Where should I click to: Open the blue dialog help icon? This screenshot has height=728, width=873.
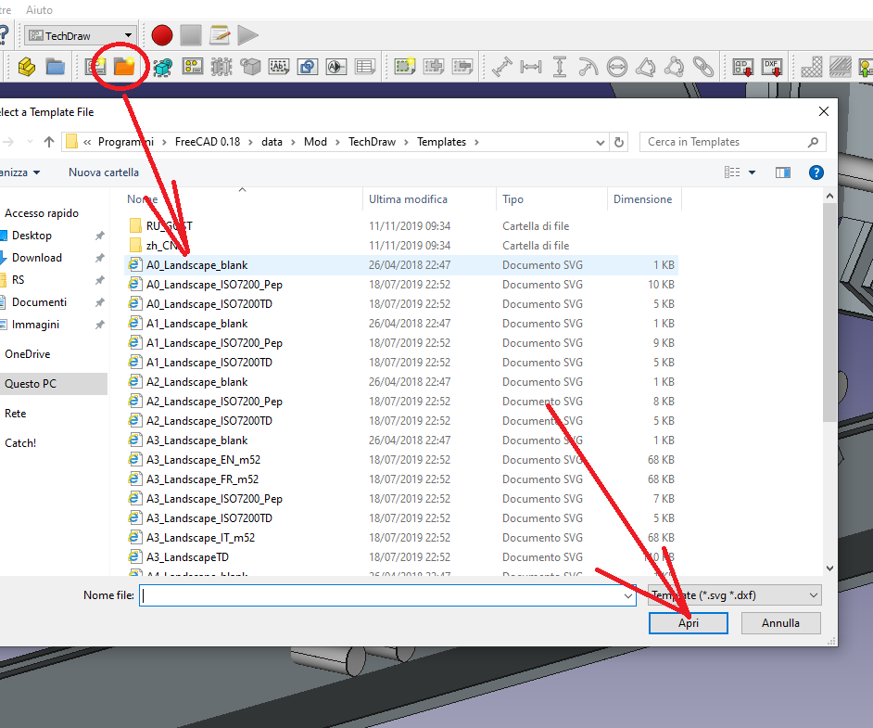pos(816,172)
